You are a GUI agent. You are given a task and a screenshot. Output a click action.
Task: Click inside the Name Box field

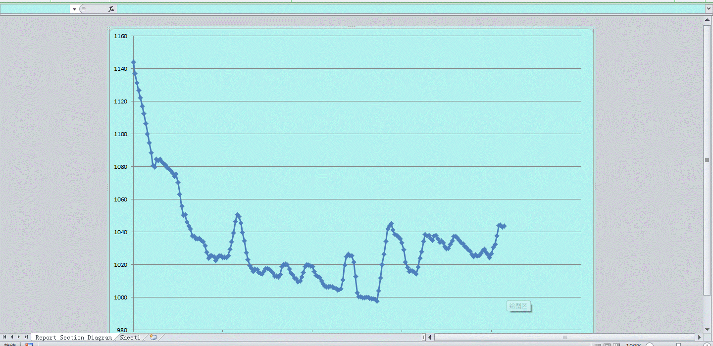35,9
